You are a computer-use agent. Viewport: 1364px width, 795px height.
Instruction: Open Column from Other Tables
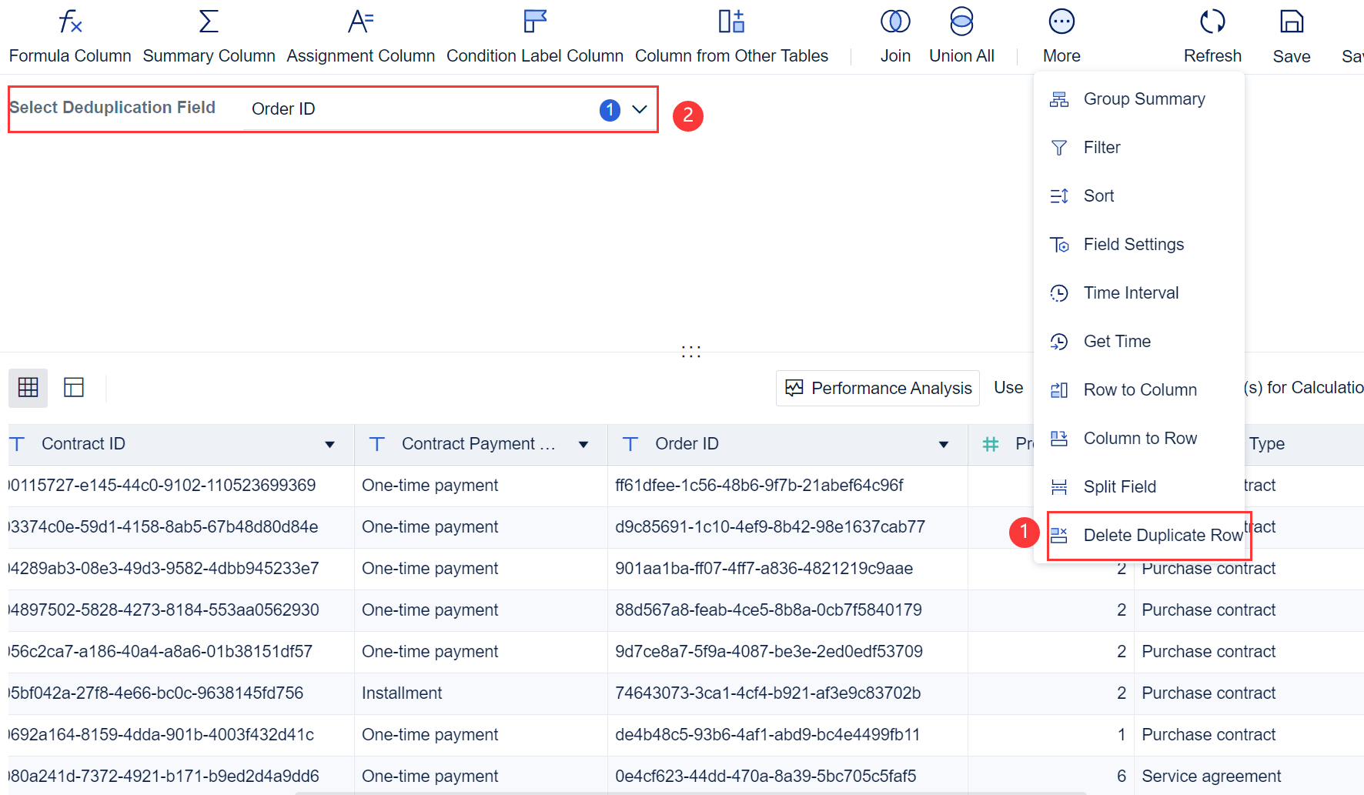(x=730, y=35)
